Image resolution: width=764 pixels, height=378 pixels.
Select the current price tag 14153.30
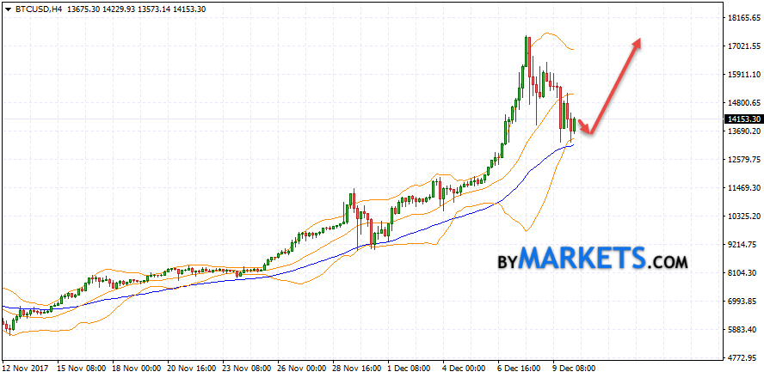(743, 119)
